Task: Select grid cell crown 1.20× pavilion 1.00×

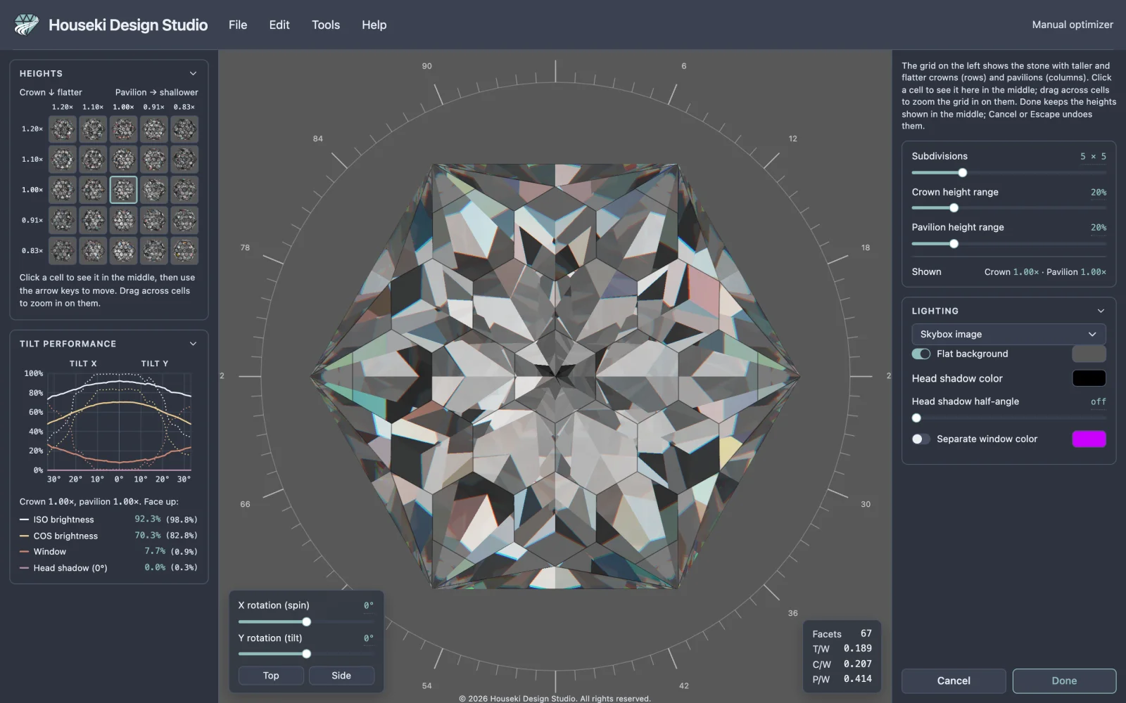Action: click(x=124, y=129)
